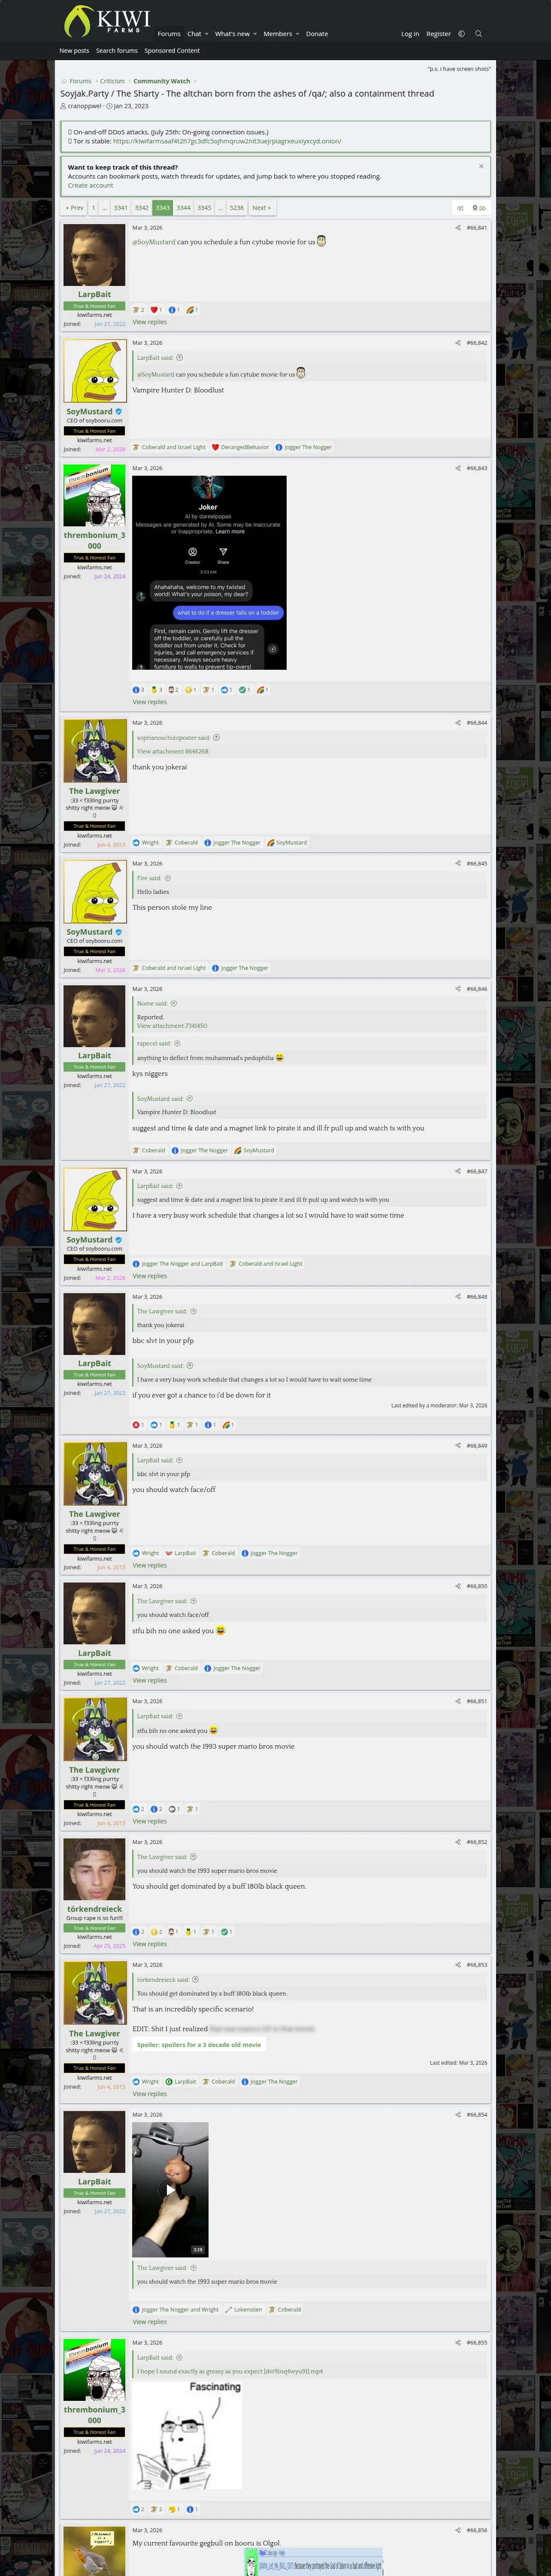
Task: Click the share icon on post #66,850
Action: click(x=458, y=1586)
